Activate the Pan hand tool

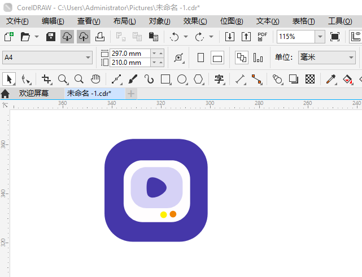point(96,79)
